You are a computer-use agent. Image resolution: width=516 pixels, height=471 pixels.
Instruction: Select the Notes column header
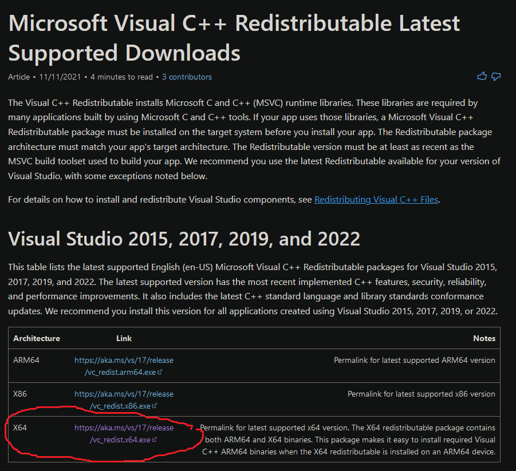484,338
